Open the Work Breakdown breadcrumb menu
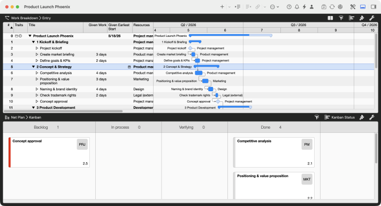The image size is (381, 206). pyautogui.click(x=25, y=18)
